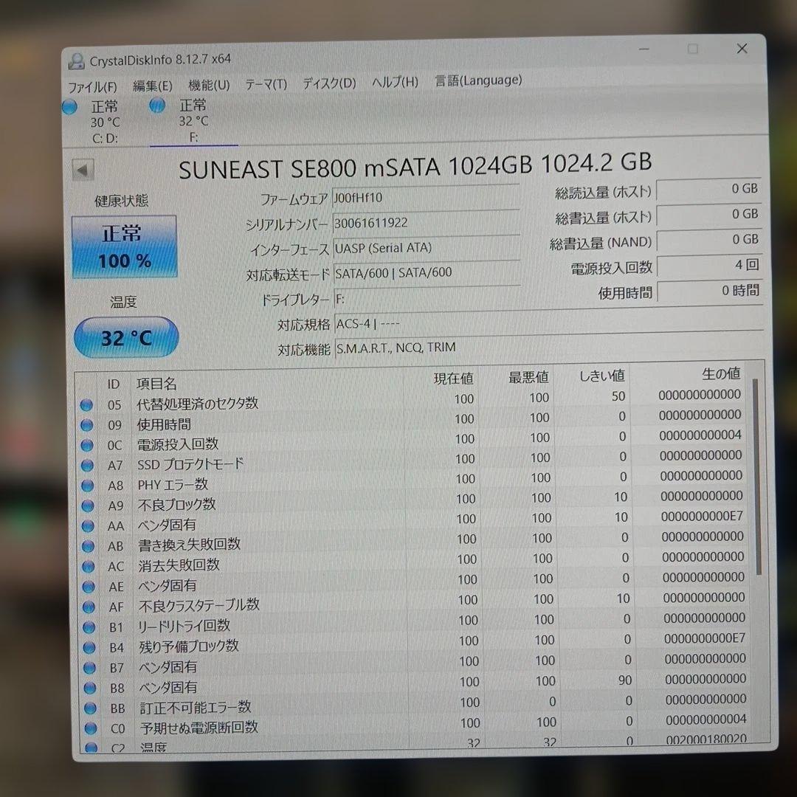
Task: Click blue status dot next to 使用時間 attribute
Action: point(88,424)
